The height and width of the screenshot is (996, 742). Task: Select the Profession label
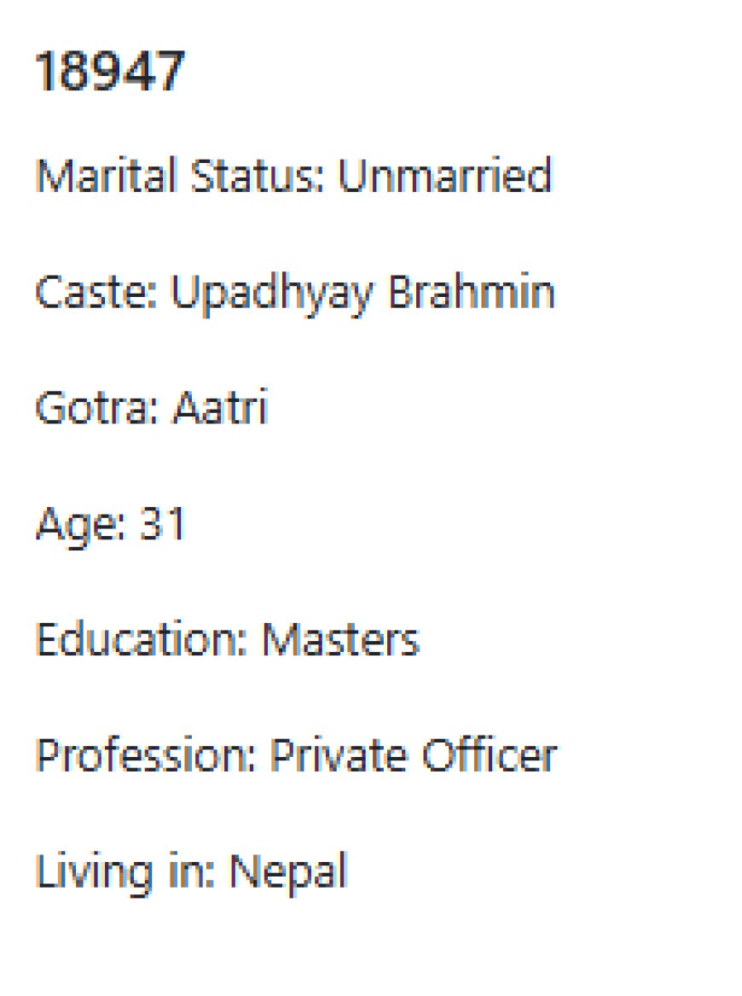145,755
